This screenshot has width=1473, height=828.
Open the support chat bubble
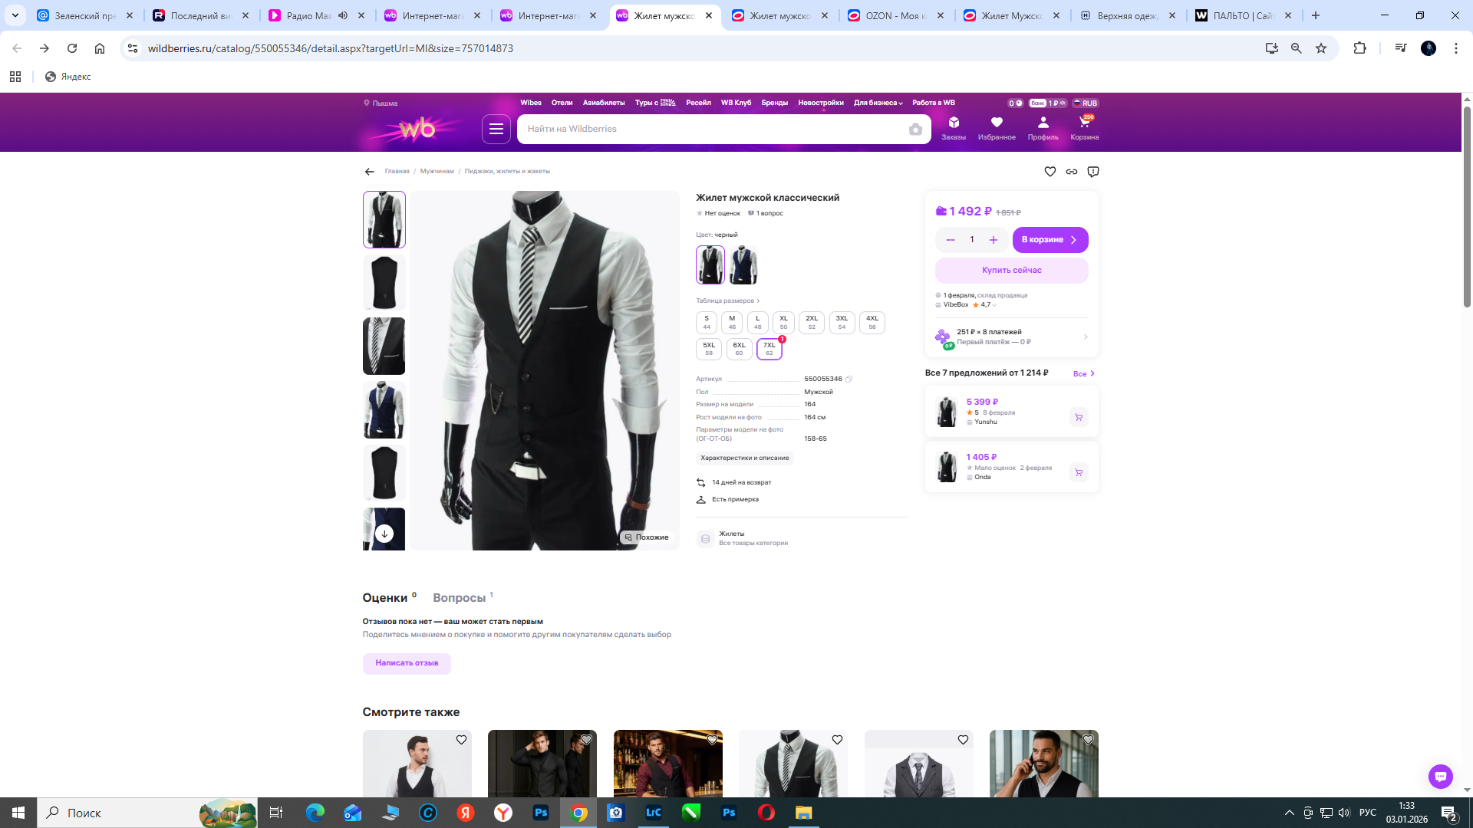[1440, 776]
